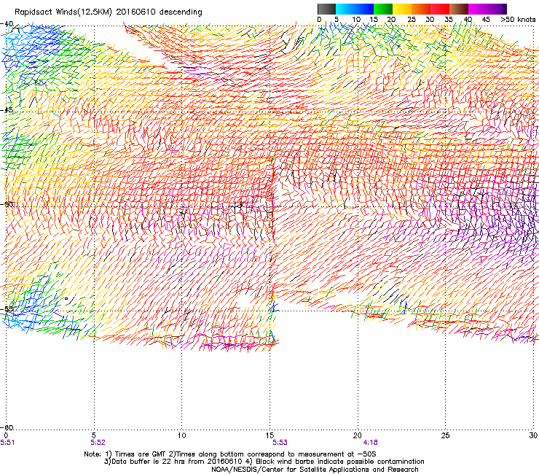
Task: Click the longitude 10 axis label
Action: tap(181, 435)
